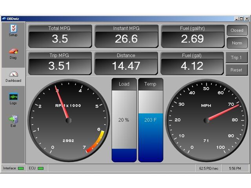Click the green Interface status indicator
Image resolution: width=251 pixels, height=188 pixels.
21,168
